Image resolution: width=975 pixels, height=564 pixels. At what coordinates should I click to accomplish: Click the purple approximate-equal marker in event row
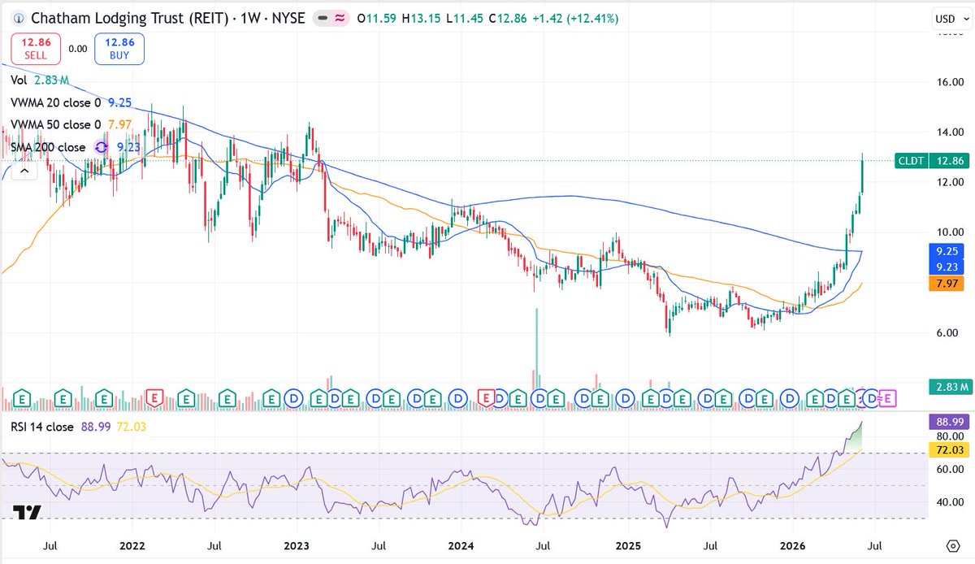click(x=879, y=398)
